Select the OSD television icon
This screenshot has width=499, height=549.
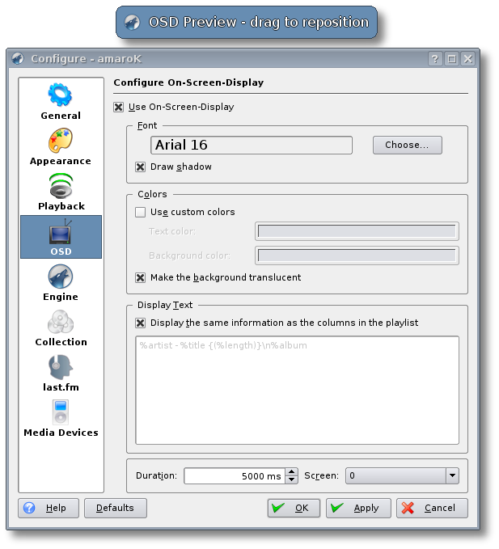pos(61,233)
